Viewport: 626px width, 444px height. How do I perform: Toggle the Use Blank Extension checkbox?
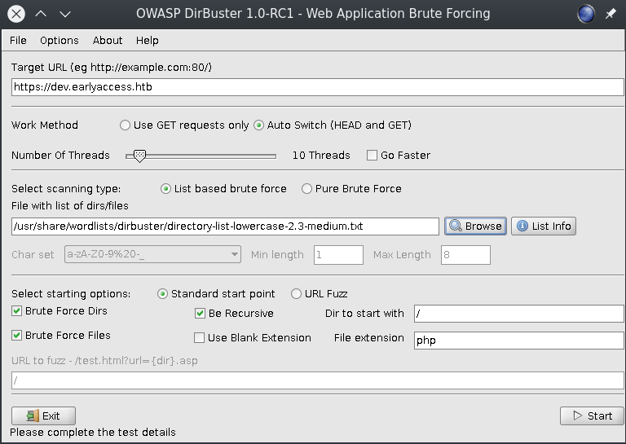[x=200, y=338]
